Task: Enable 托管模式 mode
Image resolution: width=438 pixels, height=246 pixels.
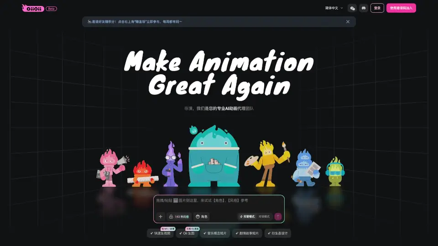Action: (x=247, y=217)
